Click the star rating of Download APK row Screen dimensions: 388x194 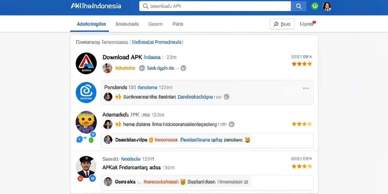pyautogui.click(x=302, y=64)
